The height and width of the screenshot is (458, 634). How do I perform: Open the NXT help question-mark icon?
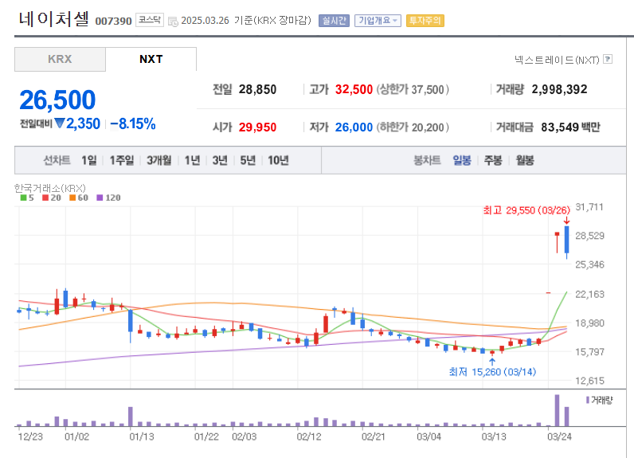point(607,59)
